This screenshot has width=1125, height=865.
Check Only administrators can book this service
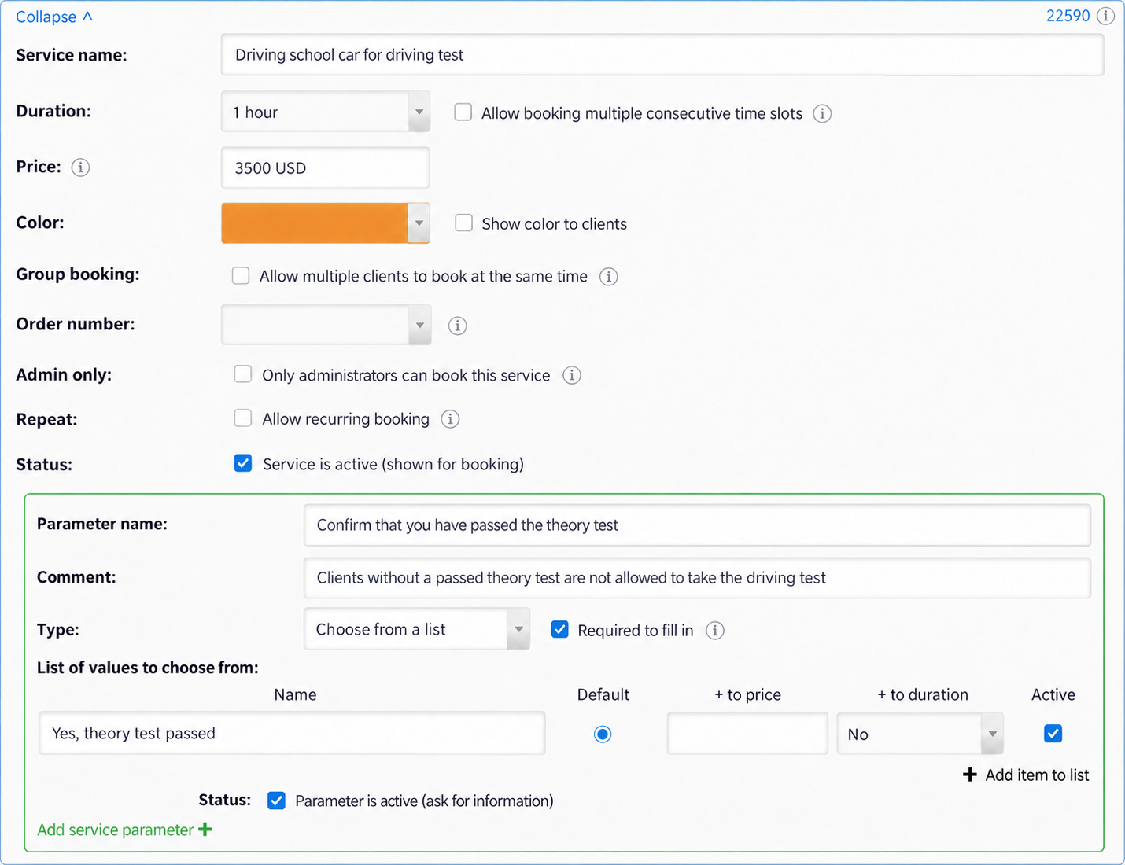243,374
